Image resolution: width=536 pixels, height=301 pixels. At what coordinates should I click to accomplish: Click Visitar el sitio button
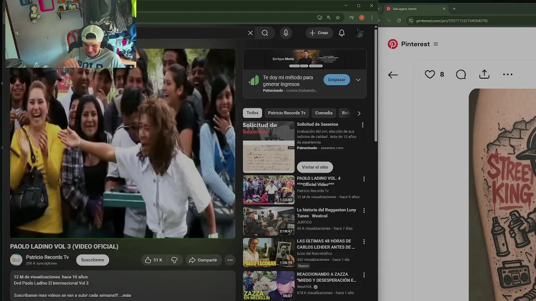point(315,167)
